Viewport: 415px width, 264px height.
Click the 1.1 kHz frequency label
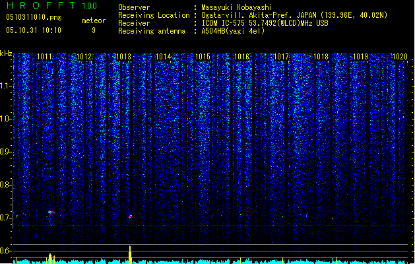click(5, 86)
